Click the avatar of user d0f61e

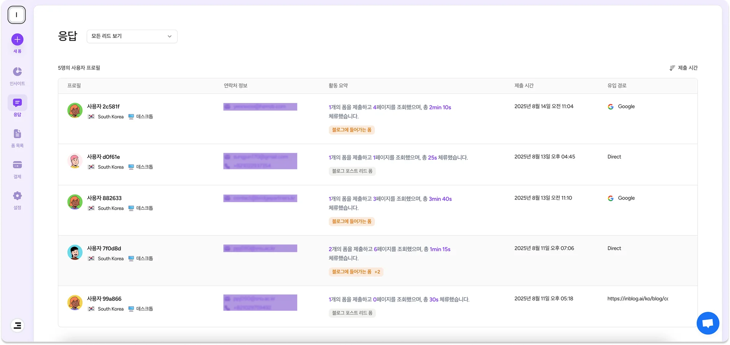(75, 161)
